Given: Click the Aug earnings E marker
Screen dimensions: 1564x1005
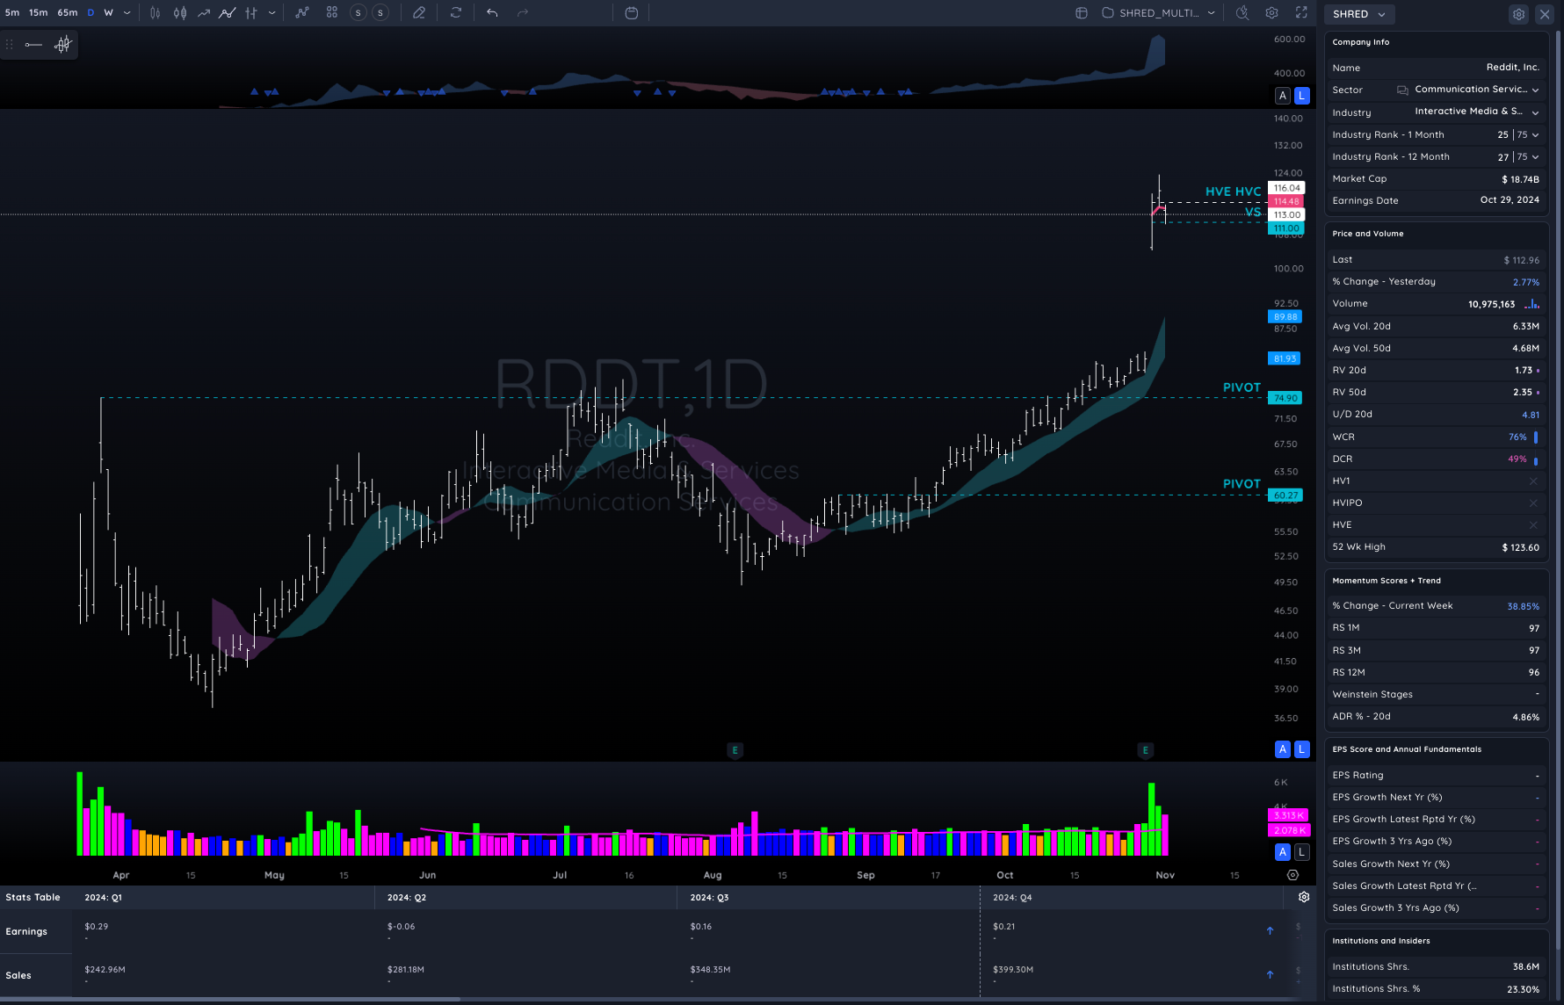Looking at the screenshot, I should point(735,750).
